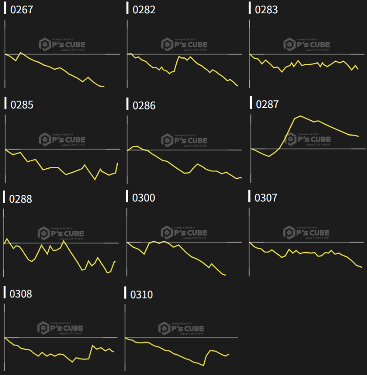Click the 0307 number heading
The width and height of the screenshot is (367, 375).
coord(266,198)
